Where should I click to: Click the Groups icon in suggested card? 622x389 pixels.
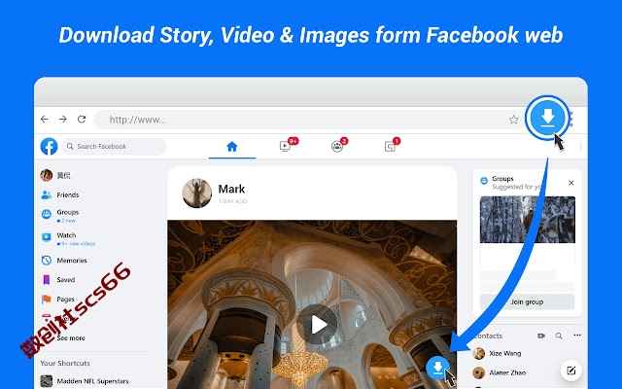tap(484, 181)
